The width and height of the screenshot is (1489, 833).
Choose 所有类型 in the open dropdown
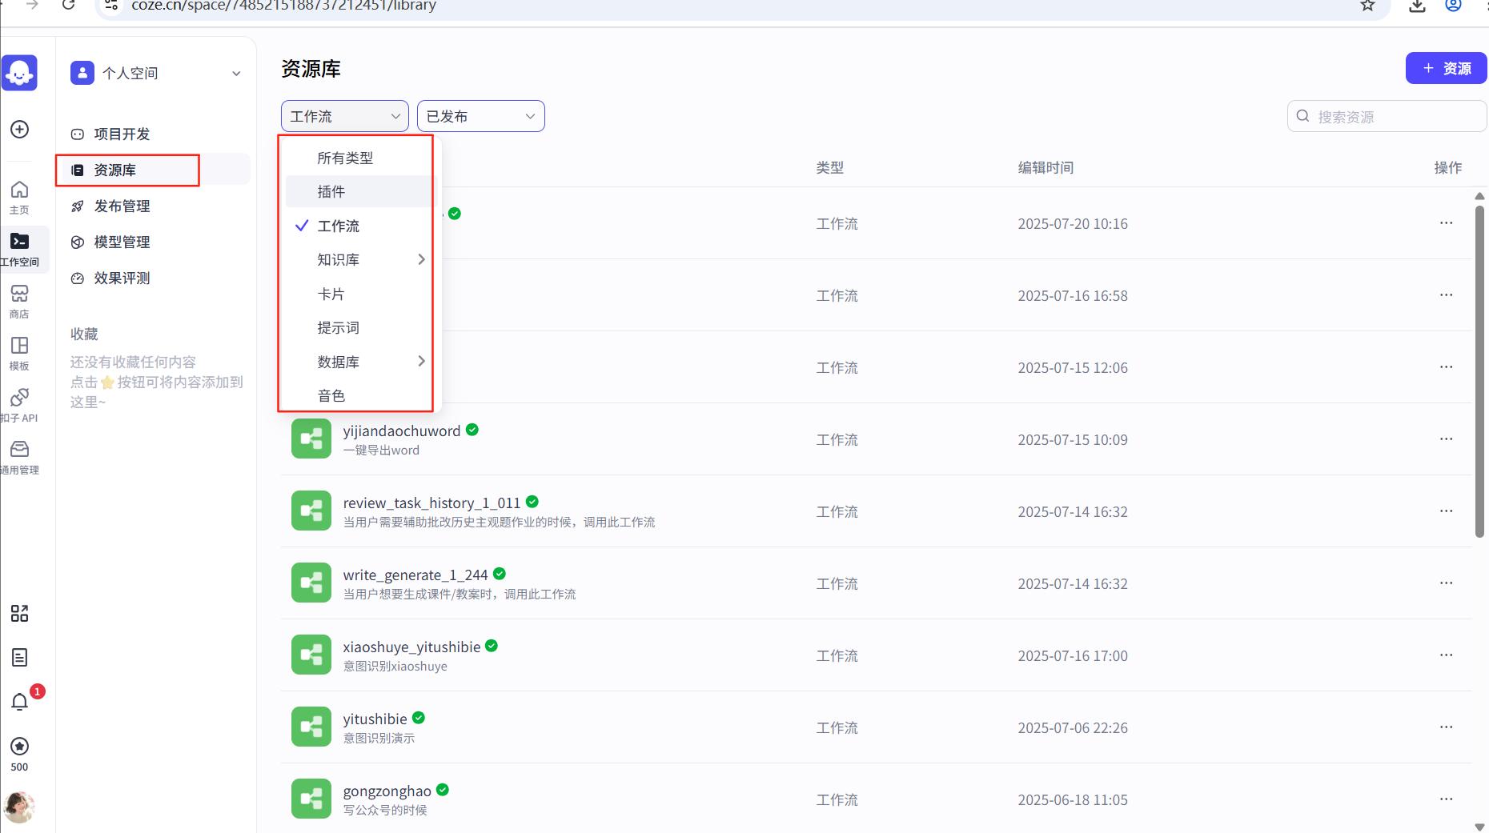344,158
